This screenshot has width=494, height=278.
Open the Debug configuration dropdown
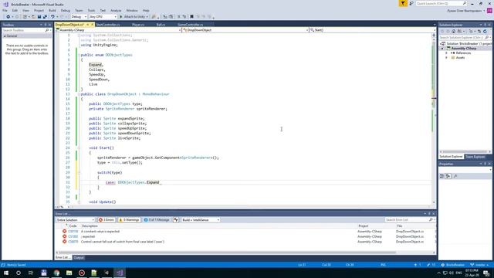pos(79,17)
